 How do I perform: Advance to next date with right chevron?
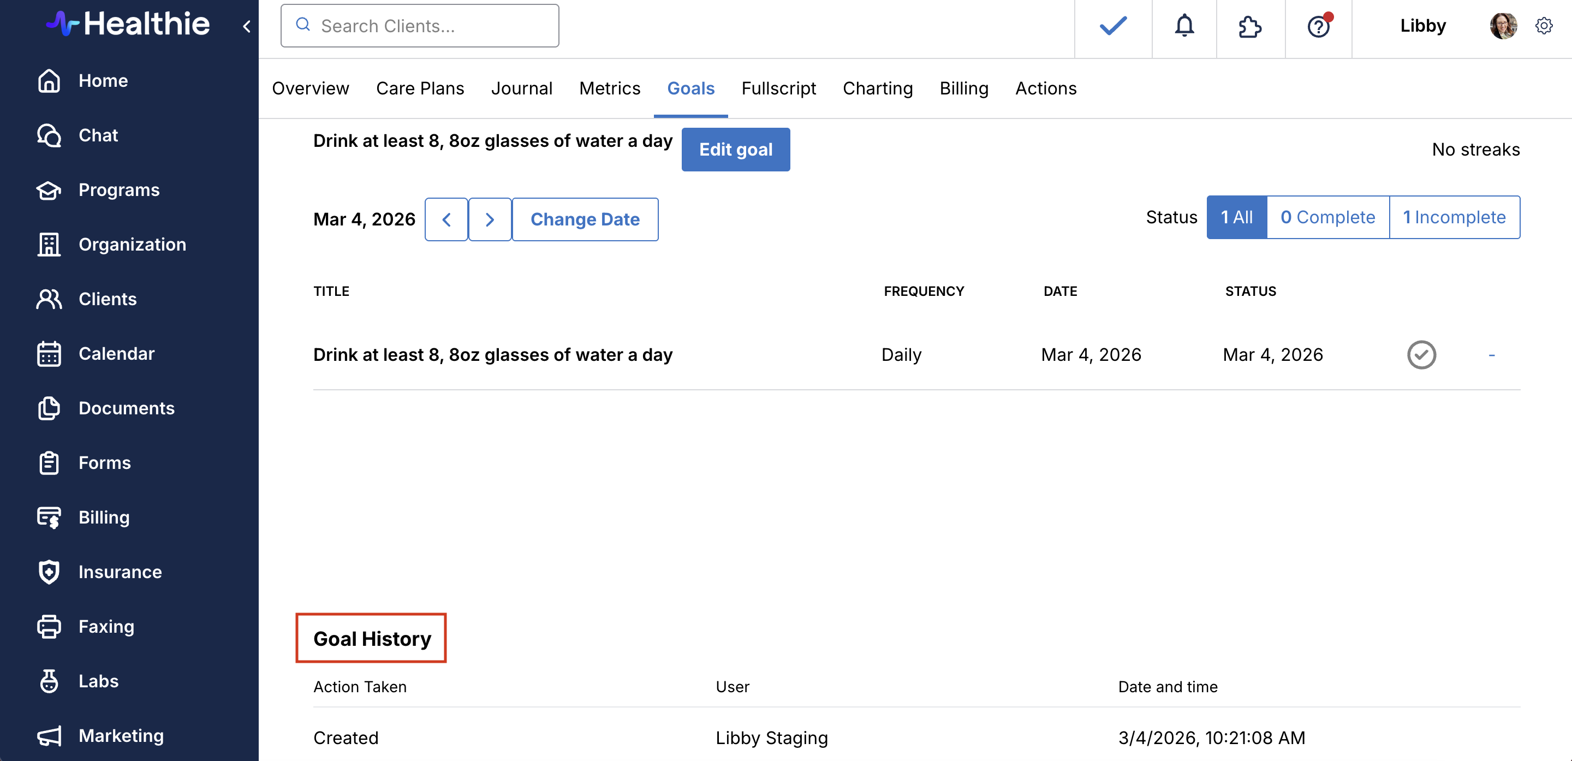pos(490,219)
